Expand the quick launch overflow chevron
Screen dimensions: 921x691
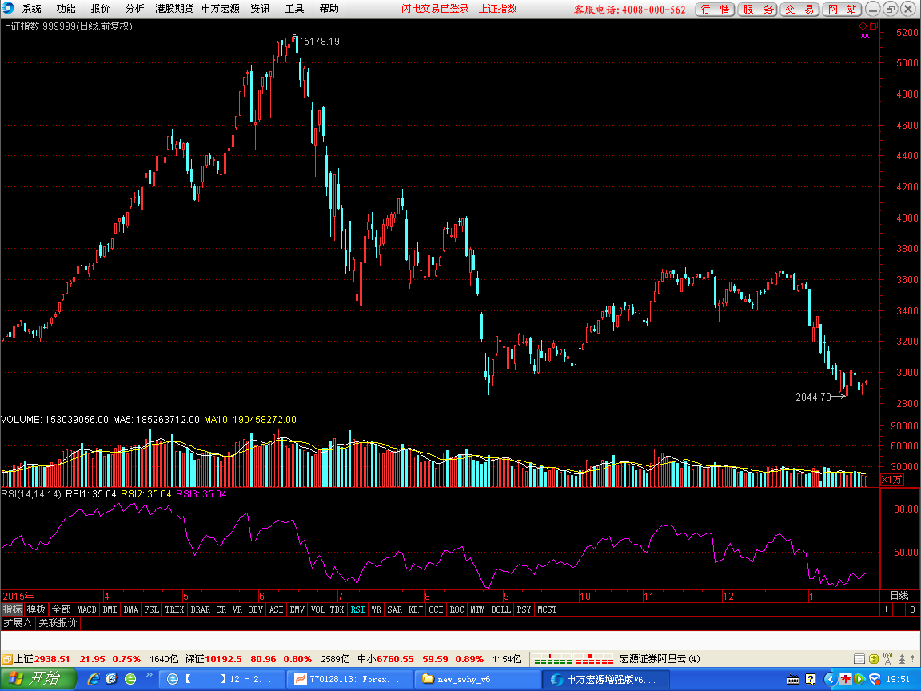tap(150, 674)
